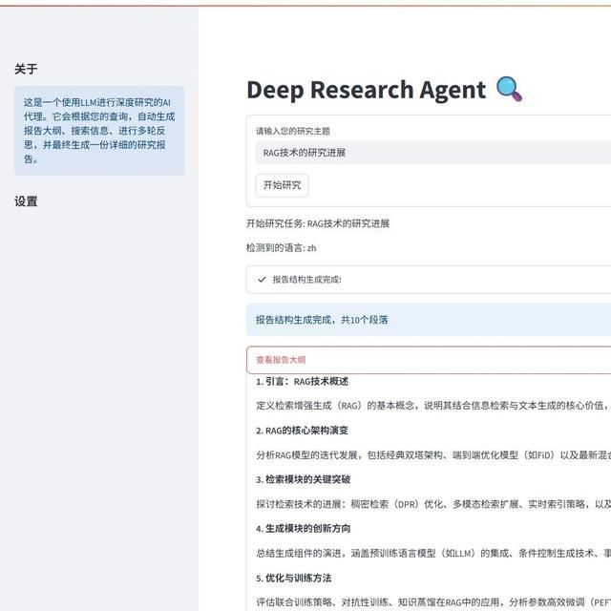The image size is (611, 611).
Task: Click the paragraph starting 分析RAG模型的迭代发展
Action: click(433, 454)
